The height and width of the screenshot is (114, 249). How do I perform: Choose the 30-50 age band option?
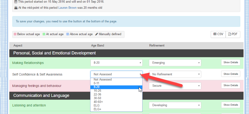coord(116,98)
